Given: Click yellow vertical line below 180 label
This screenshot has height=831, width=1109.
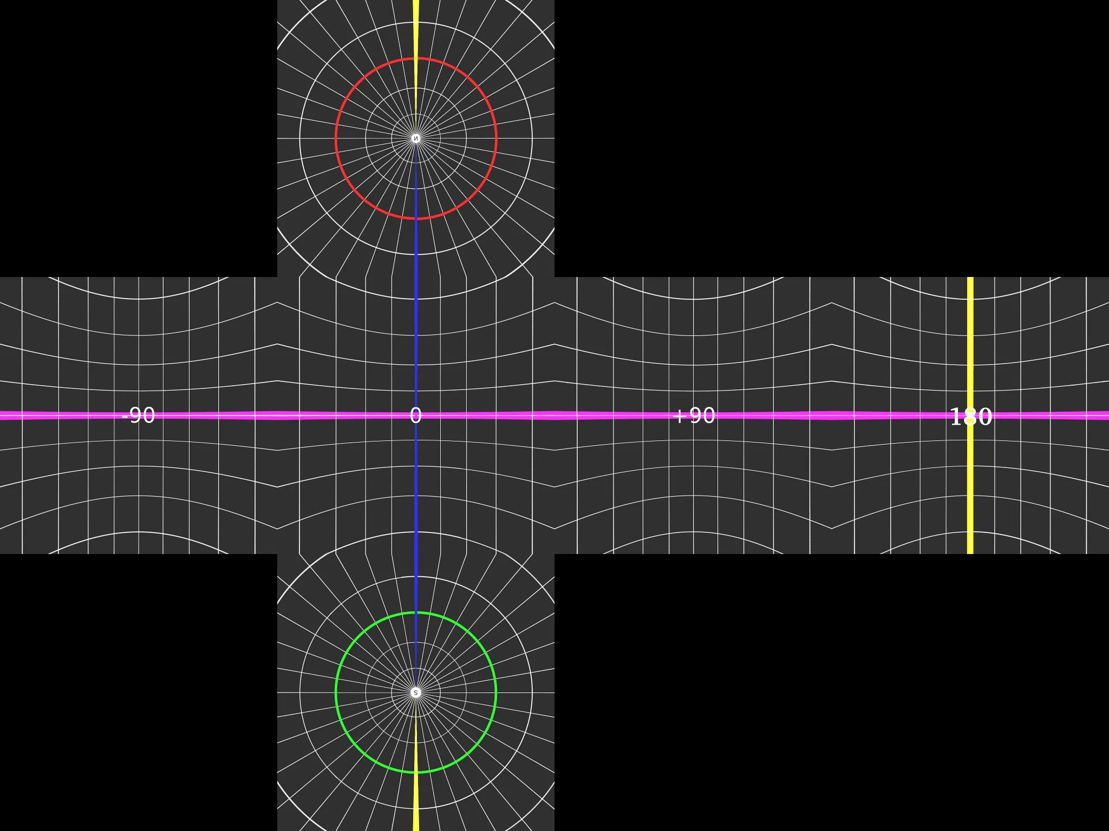Looking at the screenshot, I should [970, 492].
